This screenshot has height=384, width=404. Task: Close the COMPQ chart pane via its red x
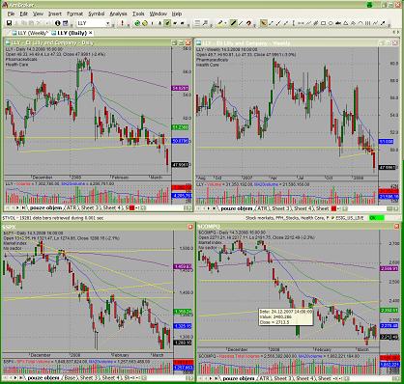tap(396, 227)
